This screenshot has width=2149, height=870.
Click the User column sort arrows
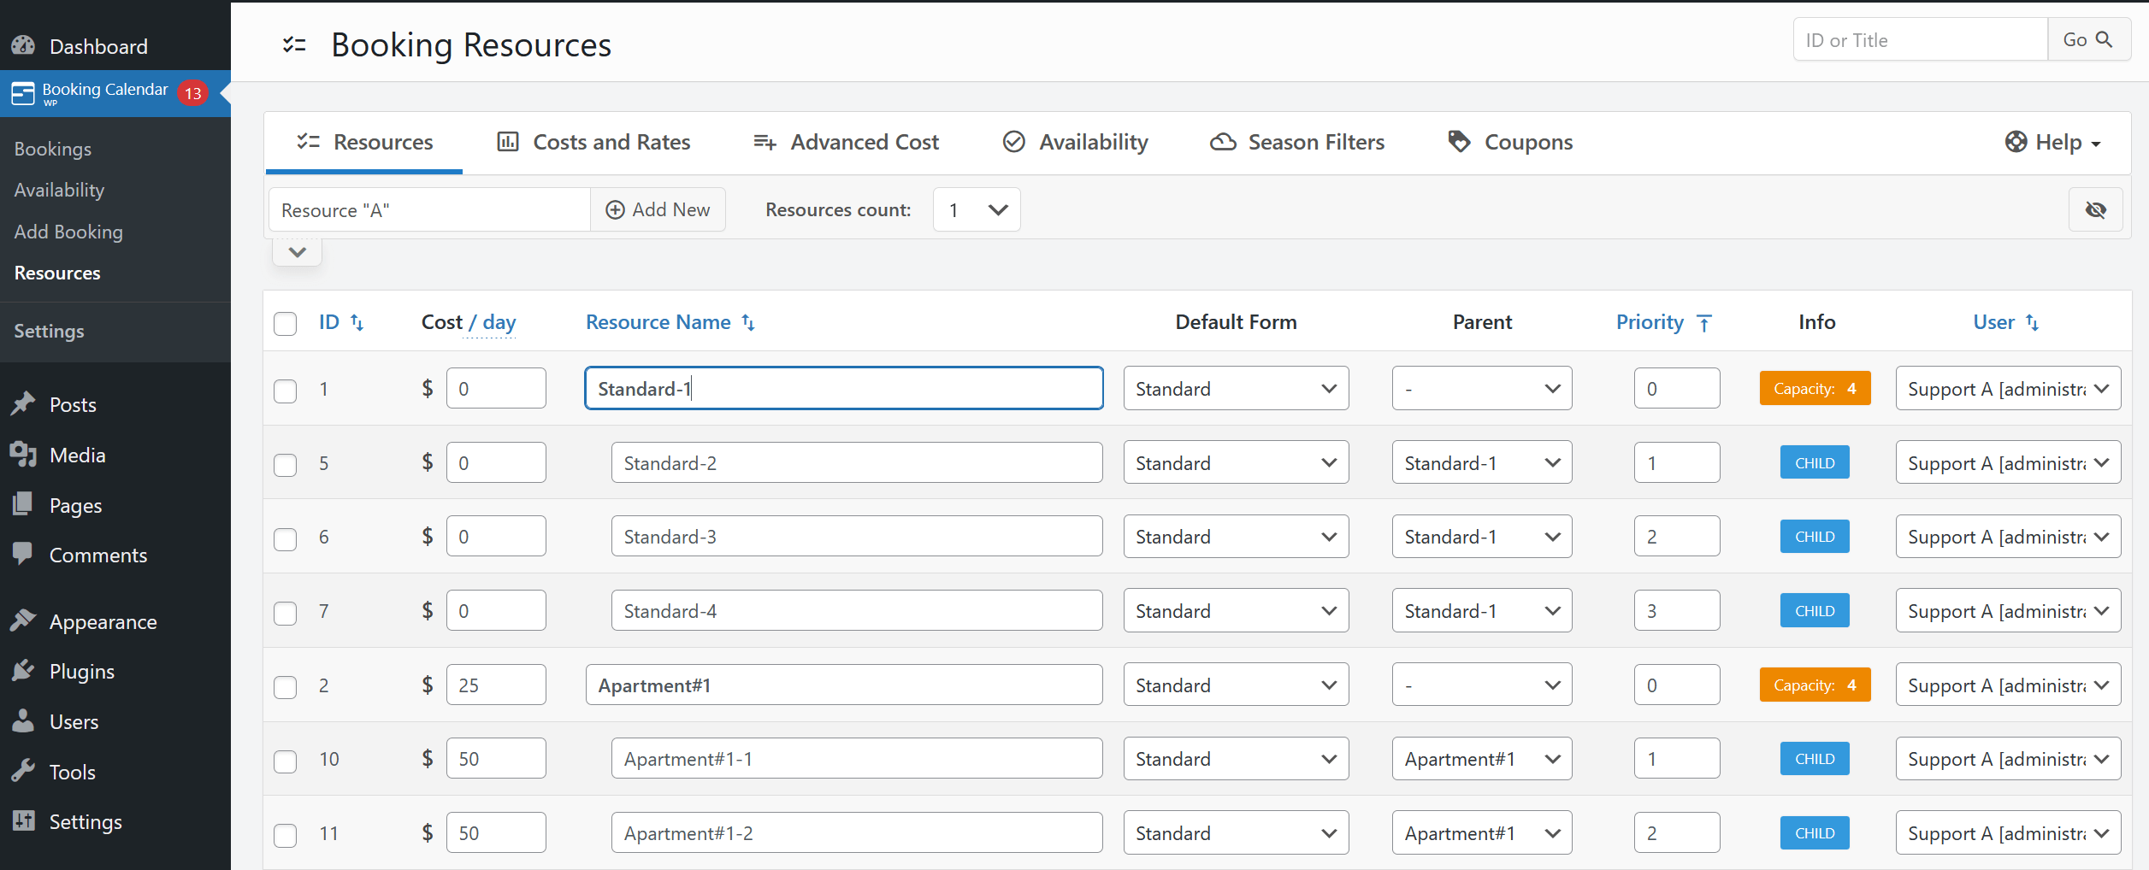point(2033,323)
